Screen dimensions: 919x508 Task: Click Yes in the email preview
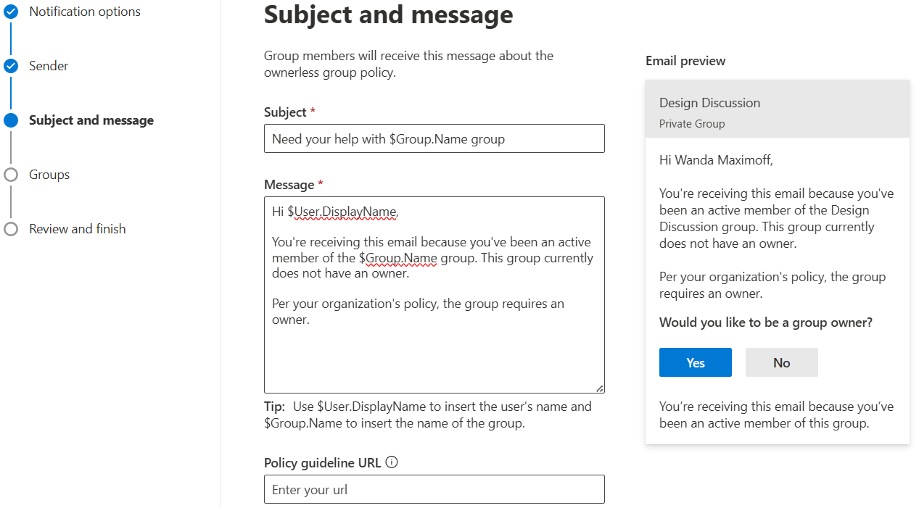pyautogui.click(x=695, y=362)
